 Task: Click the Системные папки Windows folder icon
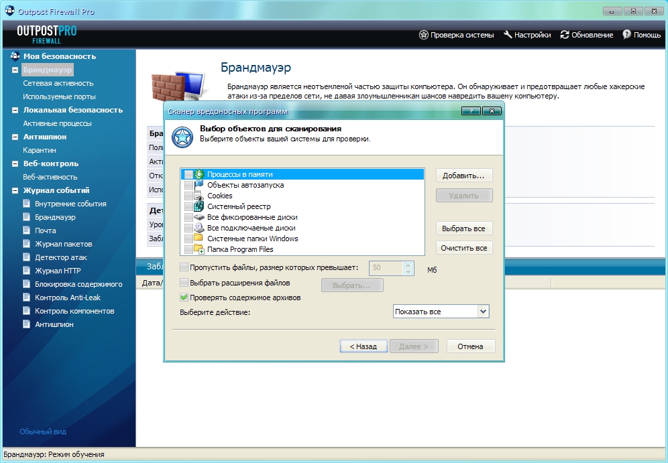click(x=199, y=237)
